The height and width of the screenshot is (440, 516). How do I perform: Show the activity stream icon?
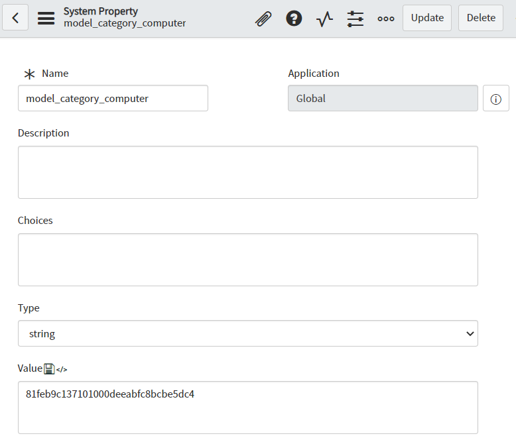[x=324, y=19]
